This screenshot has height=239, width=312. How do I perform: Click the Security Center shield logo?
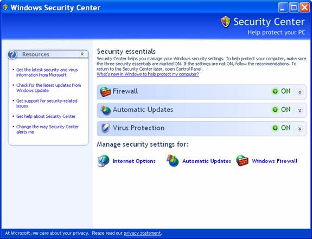(226, 22)
